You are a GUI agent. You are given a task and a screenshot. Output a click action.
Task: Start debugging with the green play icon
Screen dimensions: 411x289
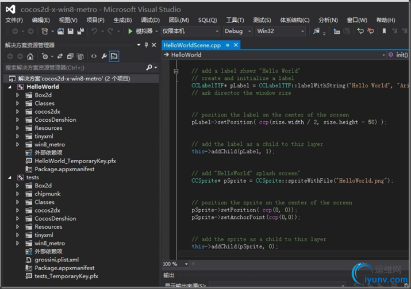pos(130,31)
